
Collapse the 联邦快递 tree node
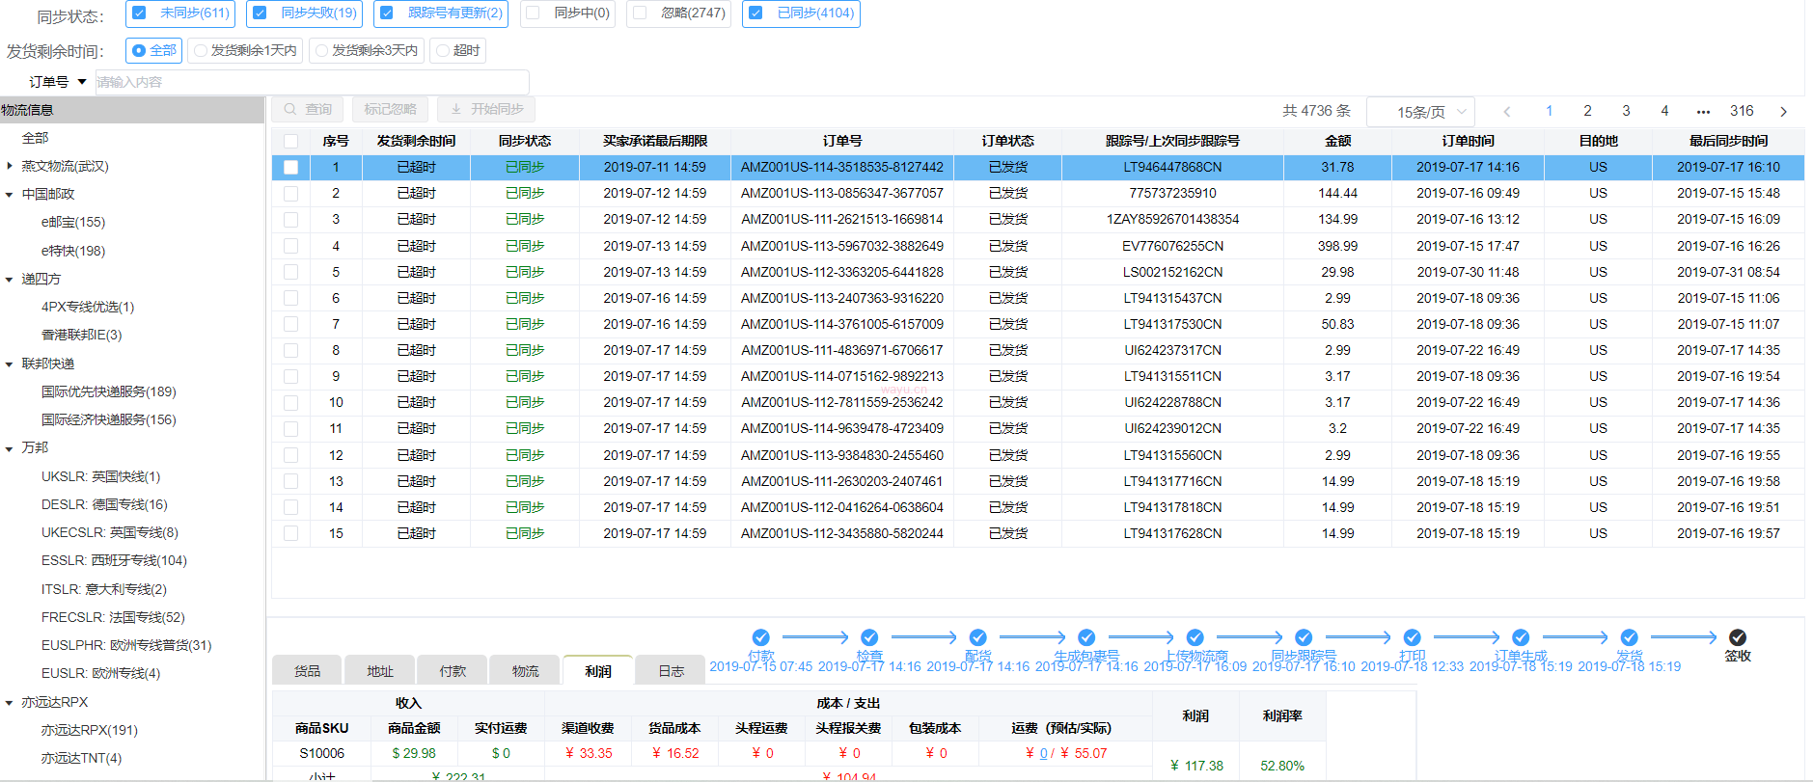pos(10,364)
